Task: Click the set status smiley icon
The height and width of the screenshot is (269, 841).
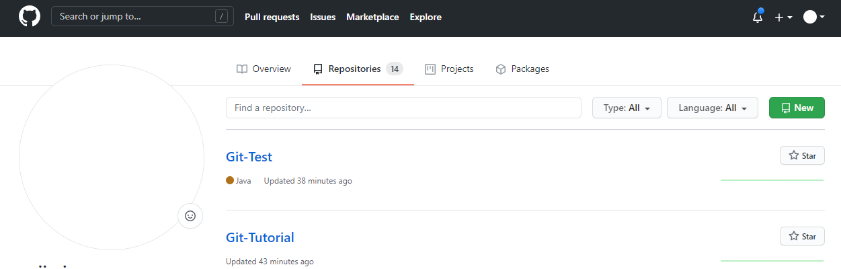Action: tap(190, 216)
